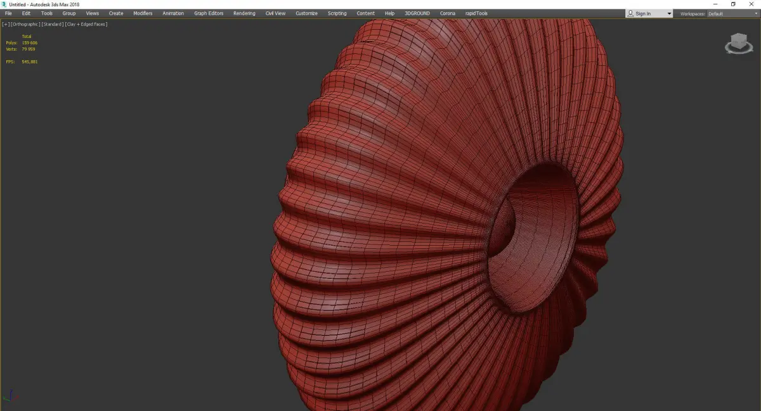Open the Customize menu
Viewport: 761px width, 411px height.
click(306, 13)
